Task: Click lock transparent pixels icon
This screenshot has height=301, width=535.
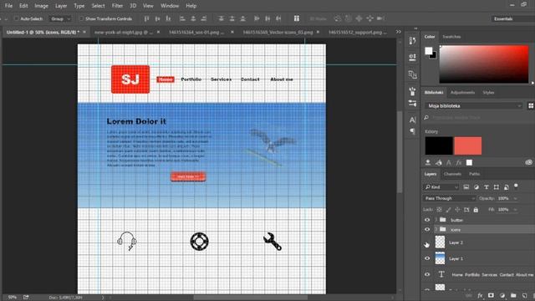Action: tap(439, 210)
